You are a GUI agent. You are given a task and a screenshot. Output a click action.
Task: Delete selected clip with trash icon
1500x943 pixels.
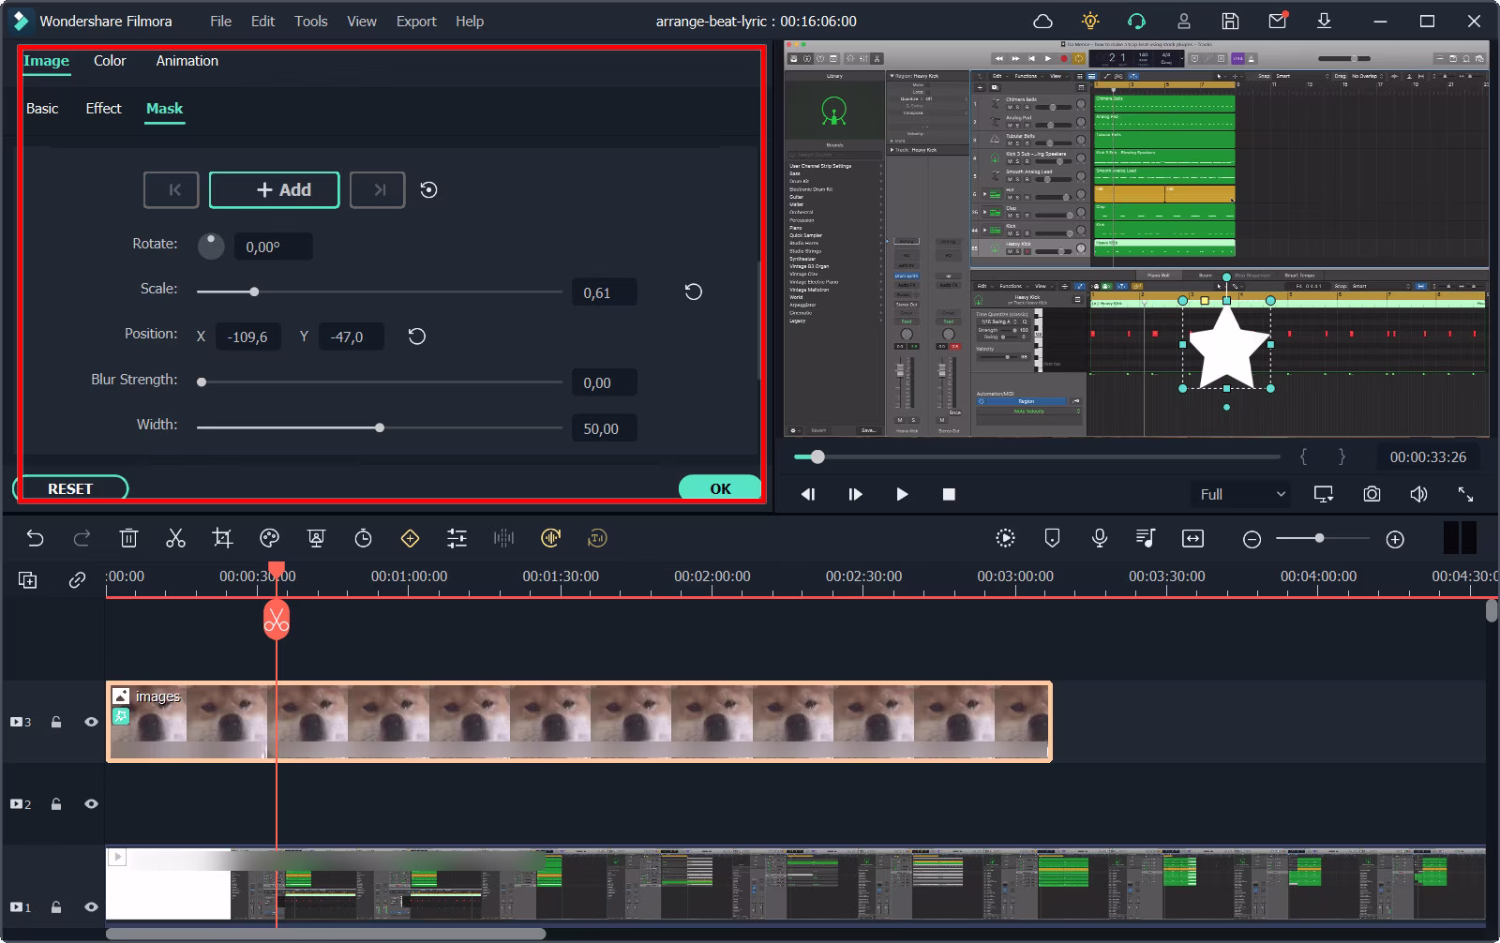[x=128, y=538]
